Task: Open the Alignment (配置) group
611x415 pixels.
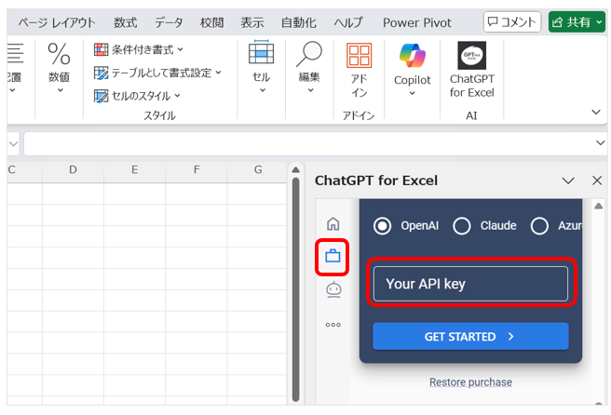Action: click(x=15, y=67)
